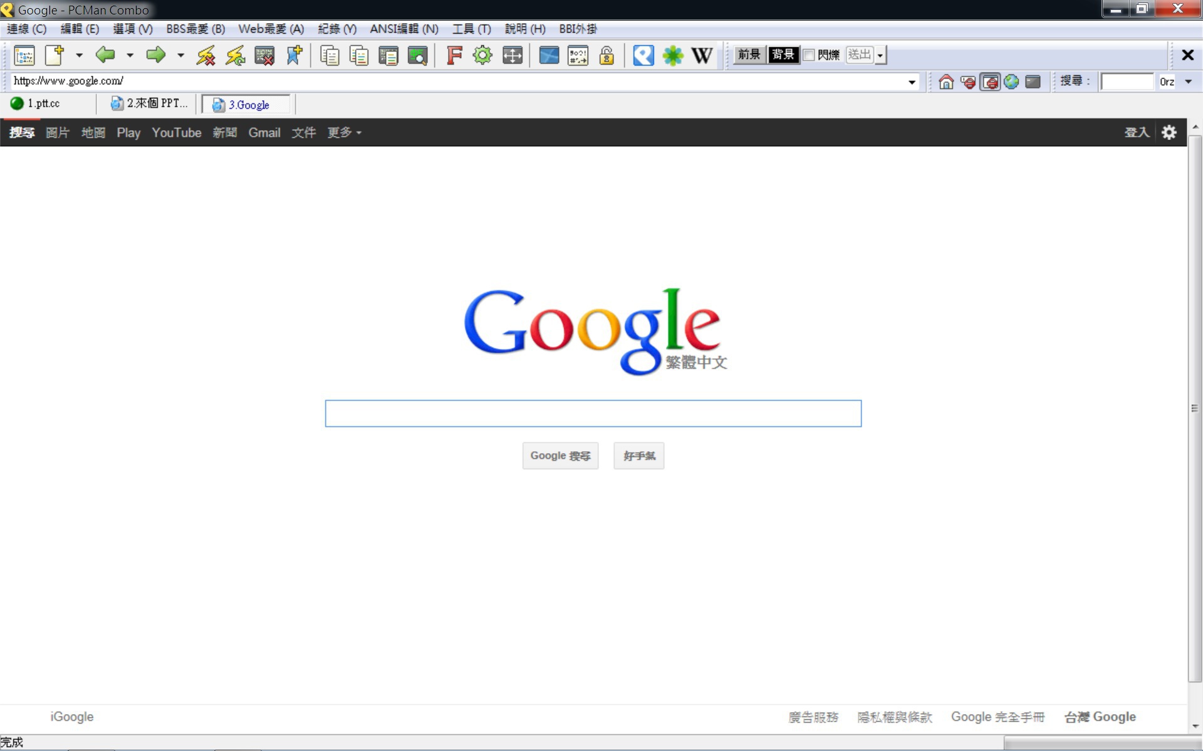Click the 搜尋 toolbar search field
This screenshot has height=751, width=1203.
pos(1127,82)
